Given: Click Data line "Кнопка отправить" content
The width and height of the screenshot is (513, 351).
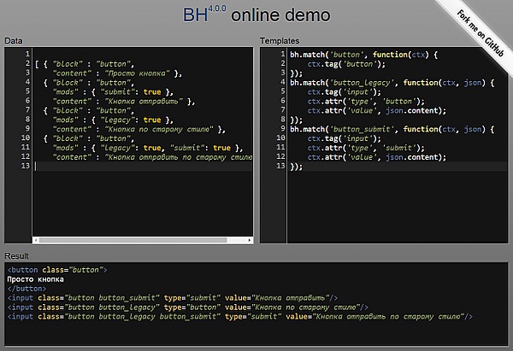Looking at the screenshot, I should 123,102.
